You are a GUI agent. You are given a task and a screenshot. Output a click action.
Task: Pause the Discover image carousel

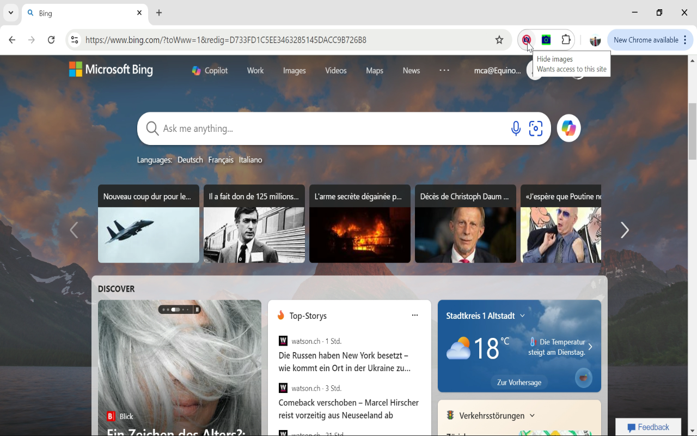(x=196, y=309)
